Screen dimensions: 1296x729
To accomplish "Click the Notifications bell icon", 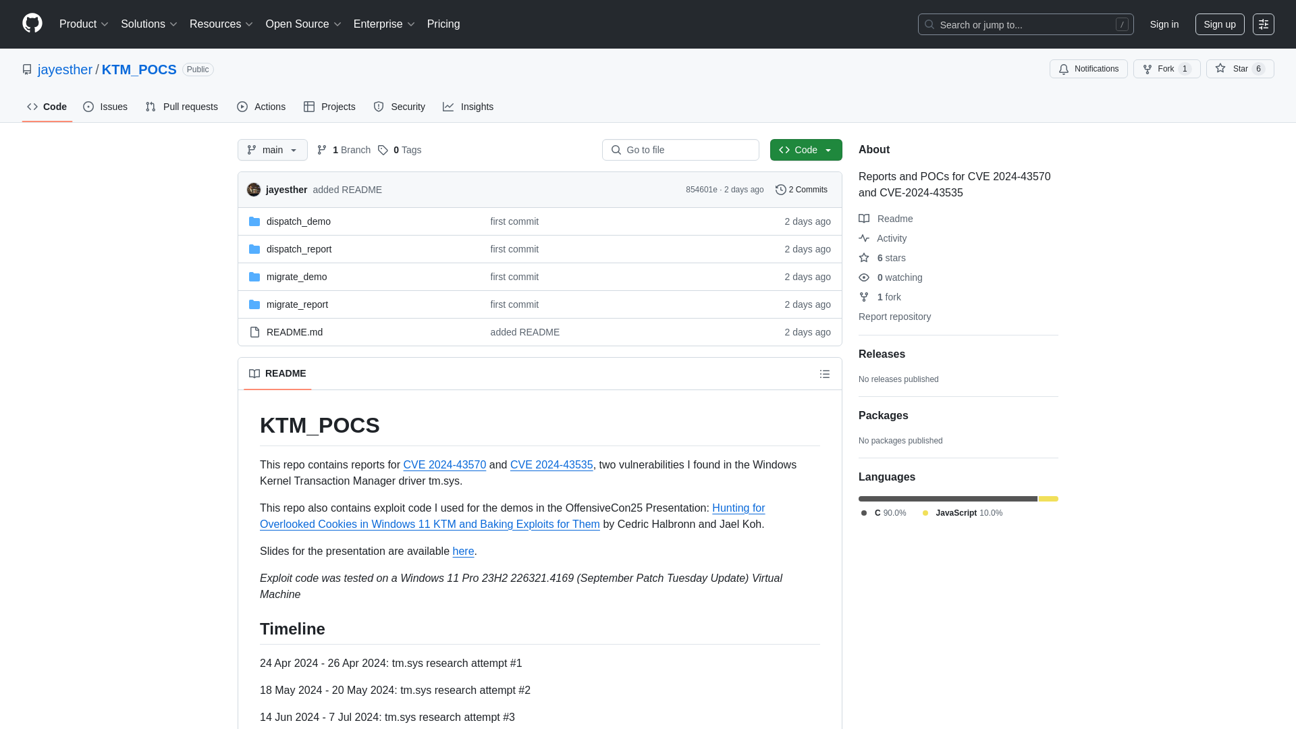I will pyautogui.click(x=1064, y=69).
